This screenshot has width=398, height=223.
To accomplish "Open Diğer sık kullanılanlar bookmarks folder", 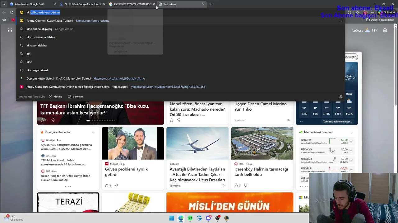I will [380, 20].
